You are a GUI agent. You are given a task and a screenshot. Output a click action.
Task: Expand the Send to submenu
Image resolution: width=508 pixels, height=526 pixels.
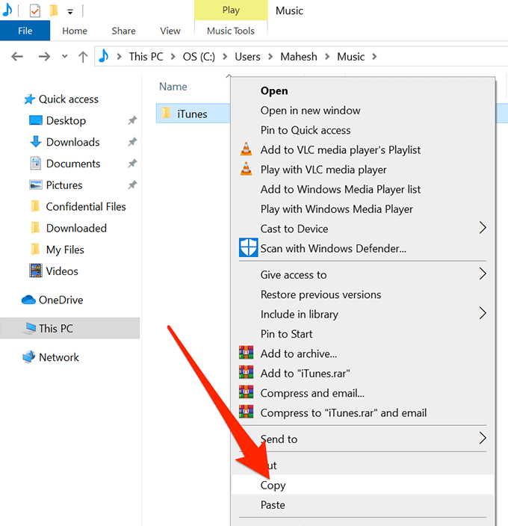click(x=363, y=439)
